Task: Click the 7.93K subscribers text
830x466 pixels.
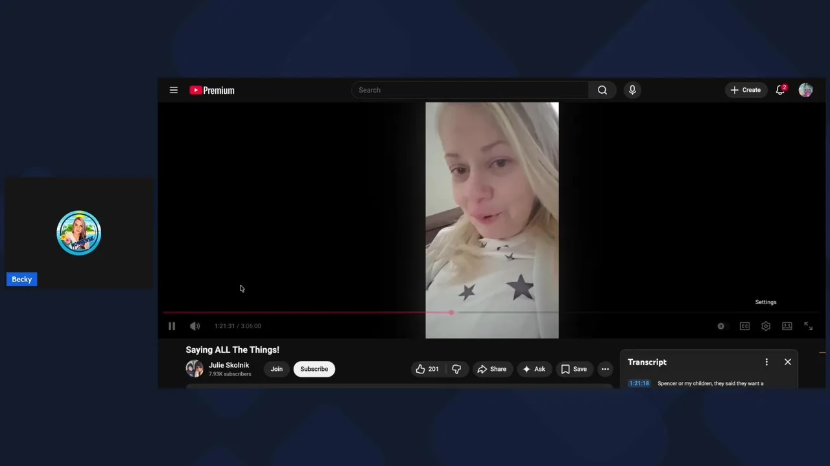Action: [230, 374]
